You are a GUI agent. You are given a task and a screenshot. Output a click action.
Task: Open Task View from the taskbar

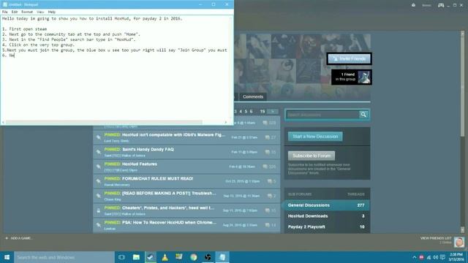pos(121,257)
